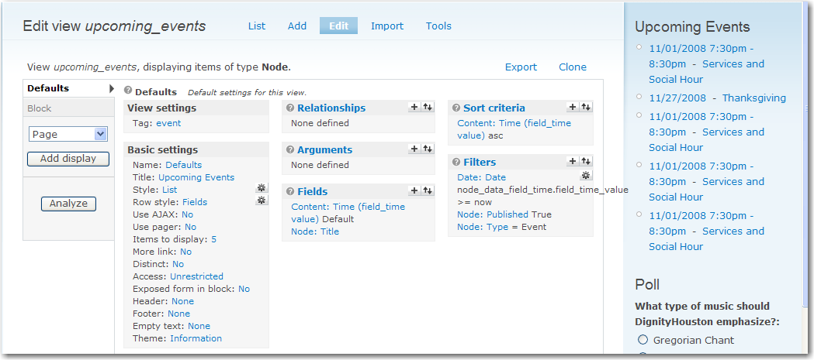Add a new sort criterion

tap(573, 108)
